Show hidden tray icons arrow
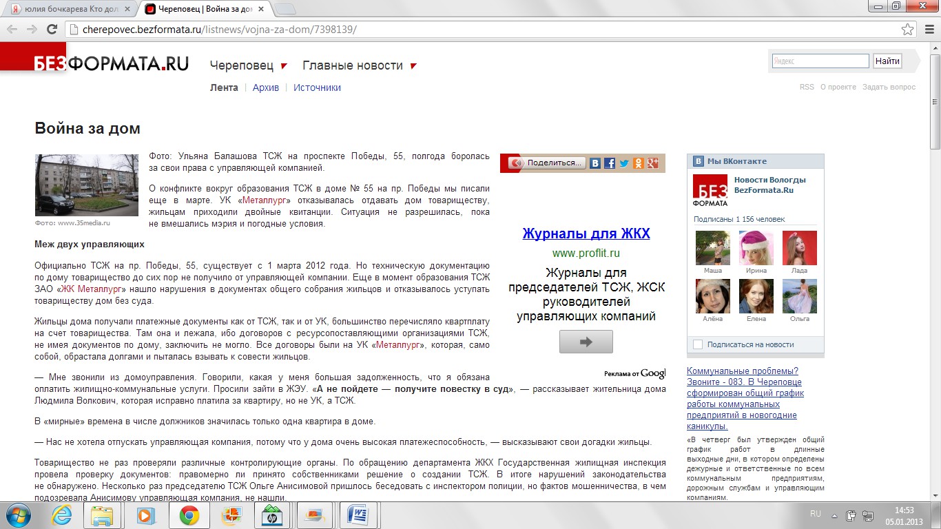Screen dimensions: 941x529 pyautogui.click(x=835, y=515)
